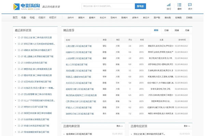Open the 电影 navigation item
Image resolution: width=205 pixels, height=136 pixels.
[24, 17]
